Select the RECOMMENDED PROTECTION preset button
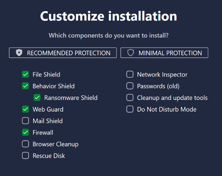 pos(63,53)
